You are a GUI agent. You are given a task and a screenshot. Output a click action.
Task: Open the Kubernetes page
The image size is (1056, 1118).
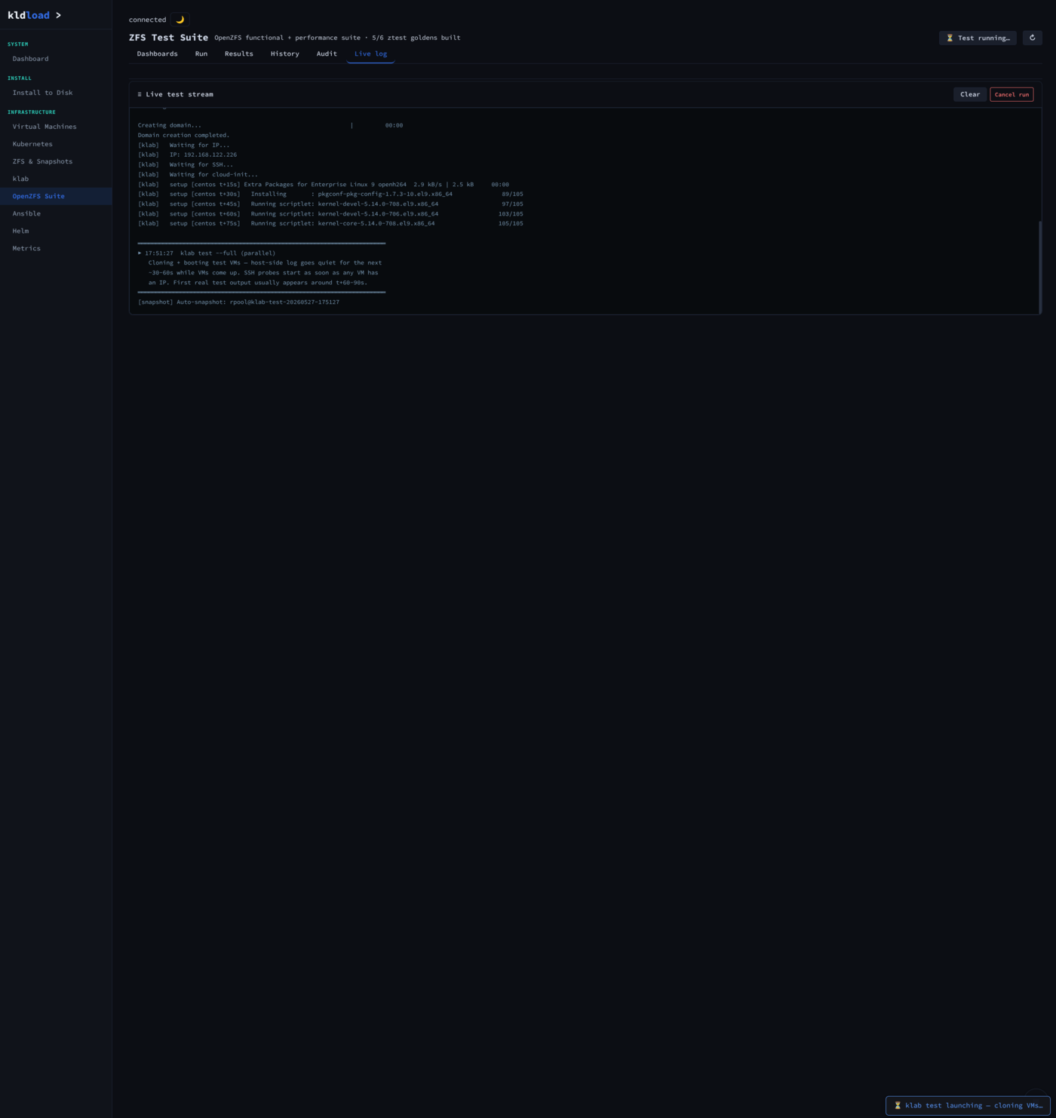[x=56, y=144]
